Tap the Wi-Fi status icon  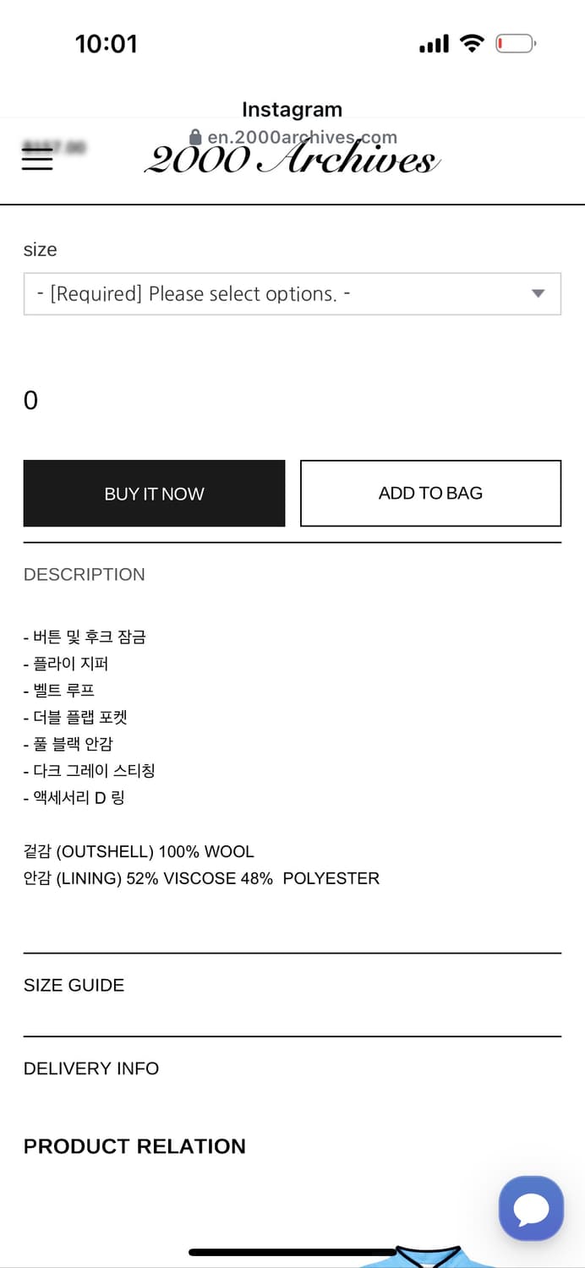[x=472, y=43]
